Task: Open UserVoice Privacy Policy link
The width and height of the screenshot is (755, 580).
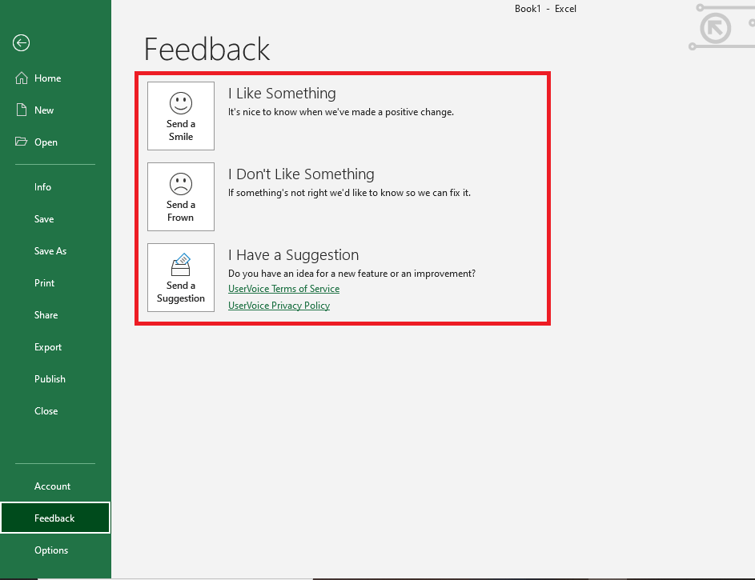Action: point(279,306)
